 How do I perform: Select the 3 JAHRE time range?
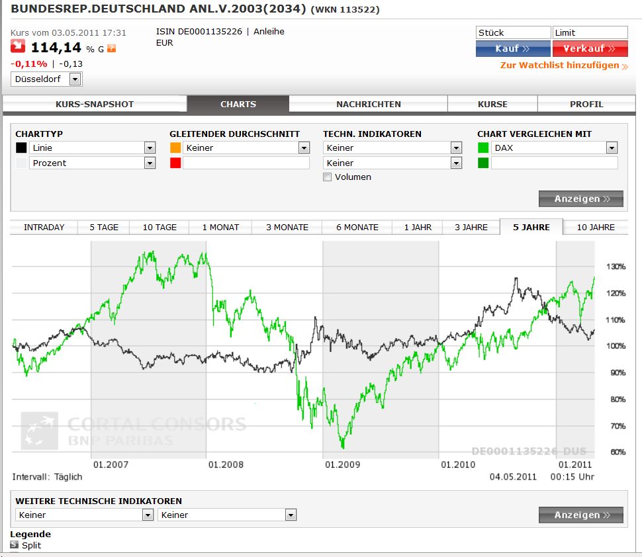tap(471, 227)
